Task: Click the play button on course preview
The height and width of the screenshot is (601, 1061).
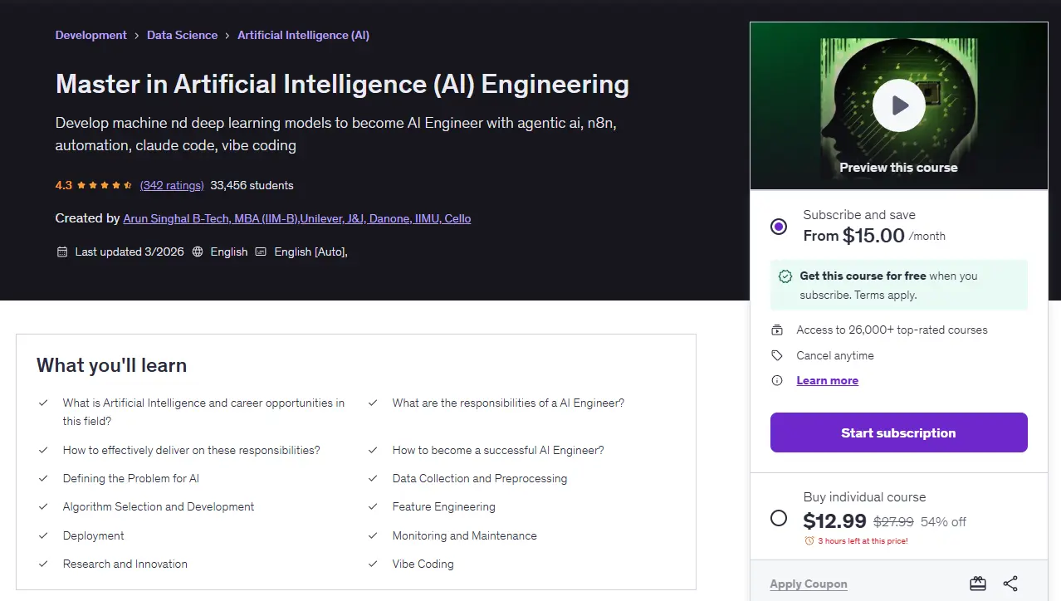Action: click(898, 105)
